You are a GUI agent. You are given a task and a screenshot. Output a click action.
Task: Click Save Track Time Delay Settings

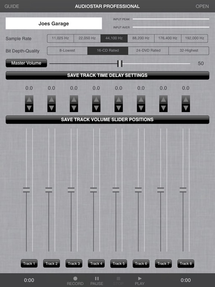[x=107, y=75]
